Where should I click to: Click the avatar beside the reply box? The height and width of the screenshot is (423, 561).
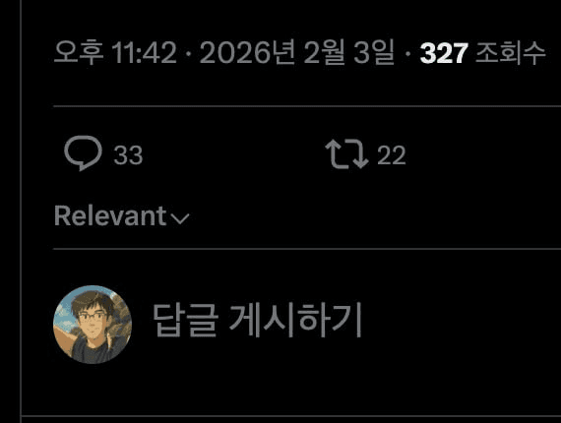(x=93, y=325)
